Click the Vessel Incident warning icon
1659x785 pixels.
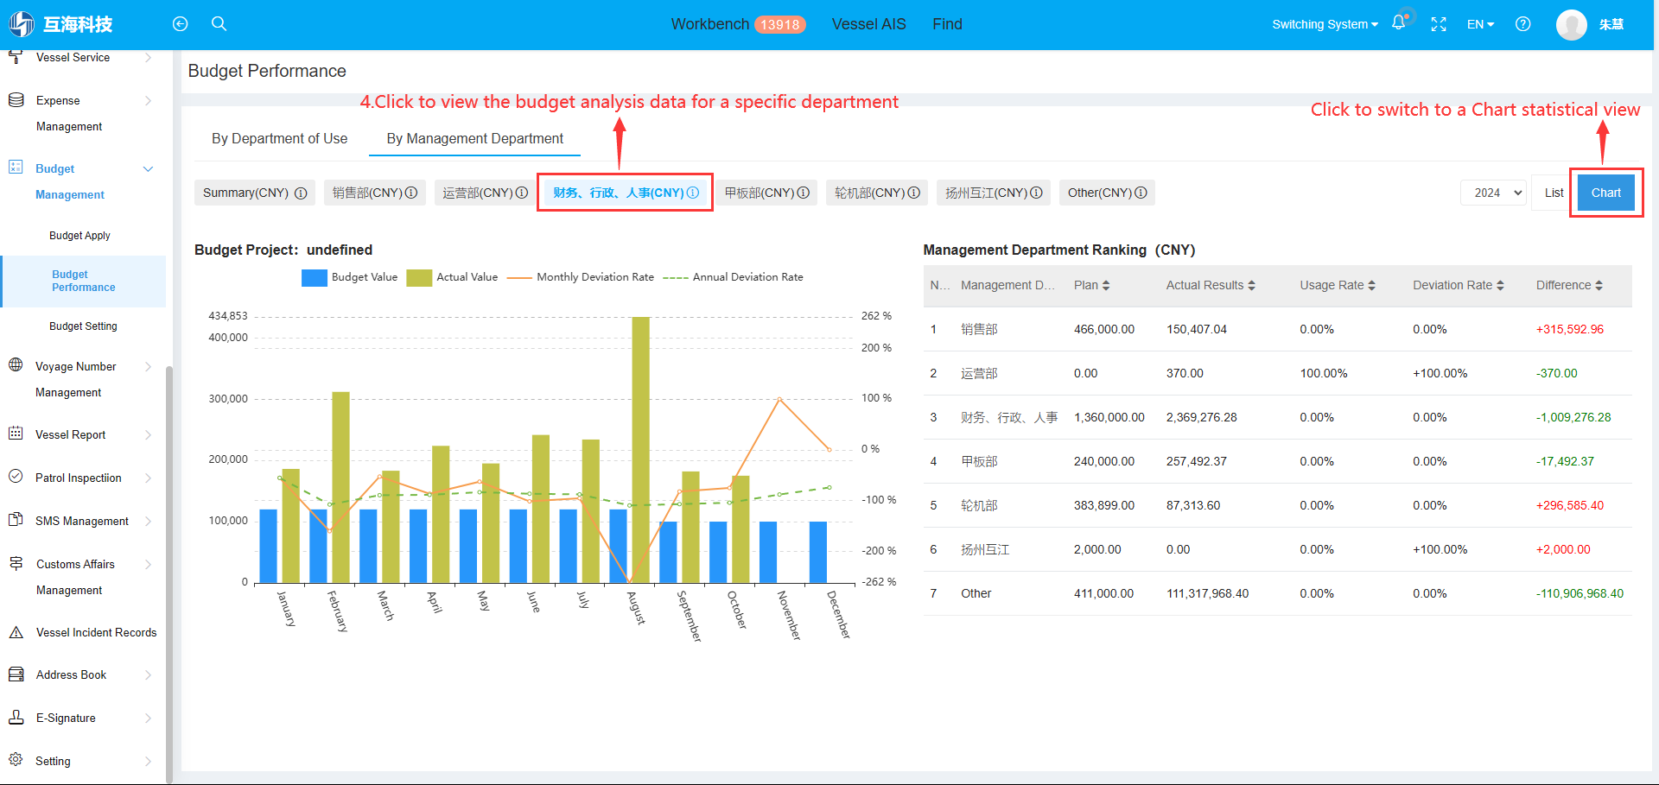(16, 632)
